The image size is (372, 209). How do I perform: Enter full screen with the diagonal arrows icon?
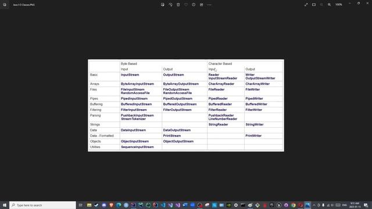306,5
